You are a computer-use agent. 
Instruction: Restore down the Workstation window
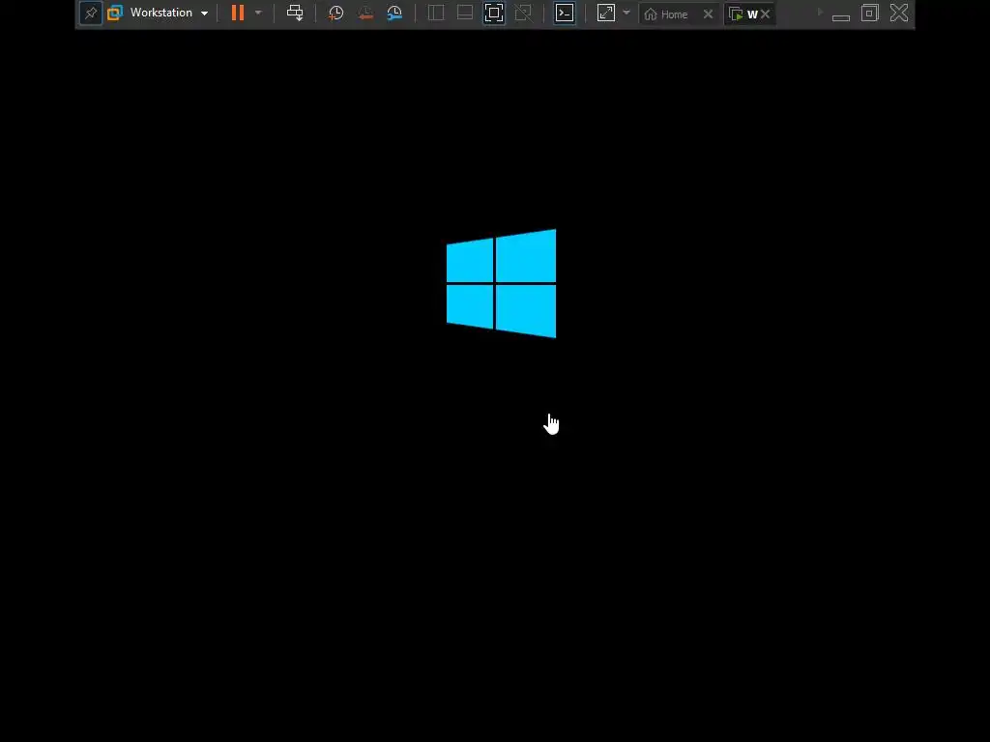pos(870,13)
